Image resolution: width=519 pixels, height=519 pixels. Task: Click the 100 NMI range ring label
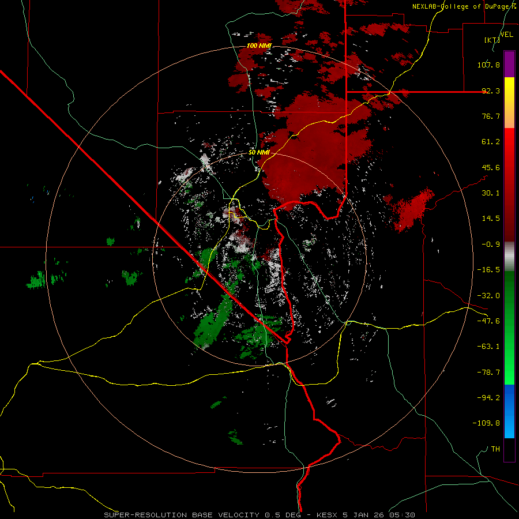tap(259, 46)
